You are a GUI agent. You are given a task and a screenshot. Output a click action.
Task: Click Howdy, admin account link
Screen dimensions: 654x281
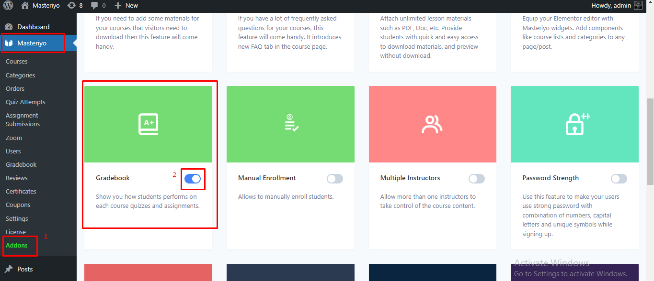tap(612, 5)
